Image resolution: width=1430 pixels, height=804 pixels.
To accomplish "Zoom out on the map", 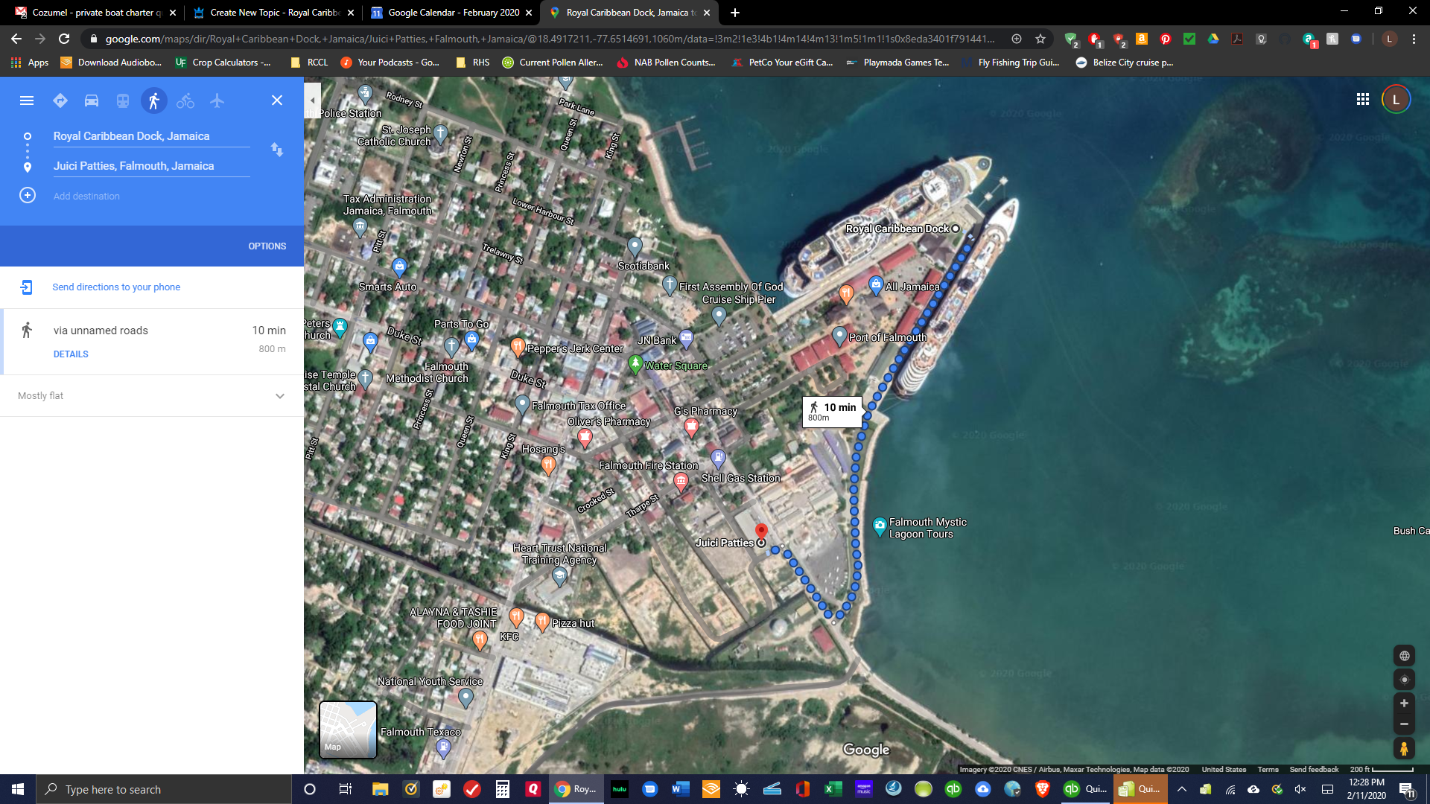I will pos(1404,724).
